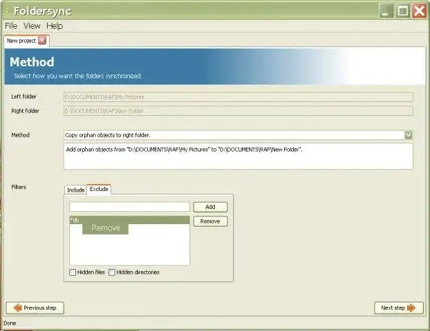Click the Done status bar text
This screenshot has height=331, width=430.
point(10,323)
